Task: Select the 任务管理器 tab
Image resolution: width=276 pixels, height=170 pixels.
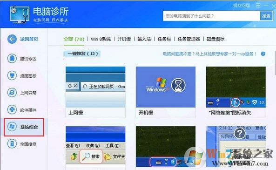Action: click(188, 39)
